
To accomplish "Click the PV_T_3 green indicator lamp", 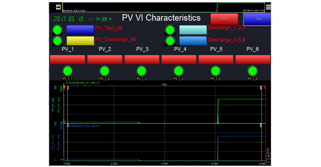I will click(x=141, y=71).
